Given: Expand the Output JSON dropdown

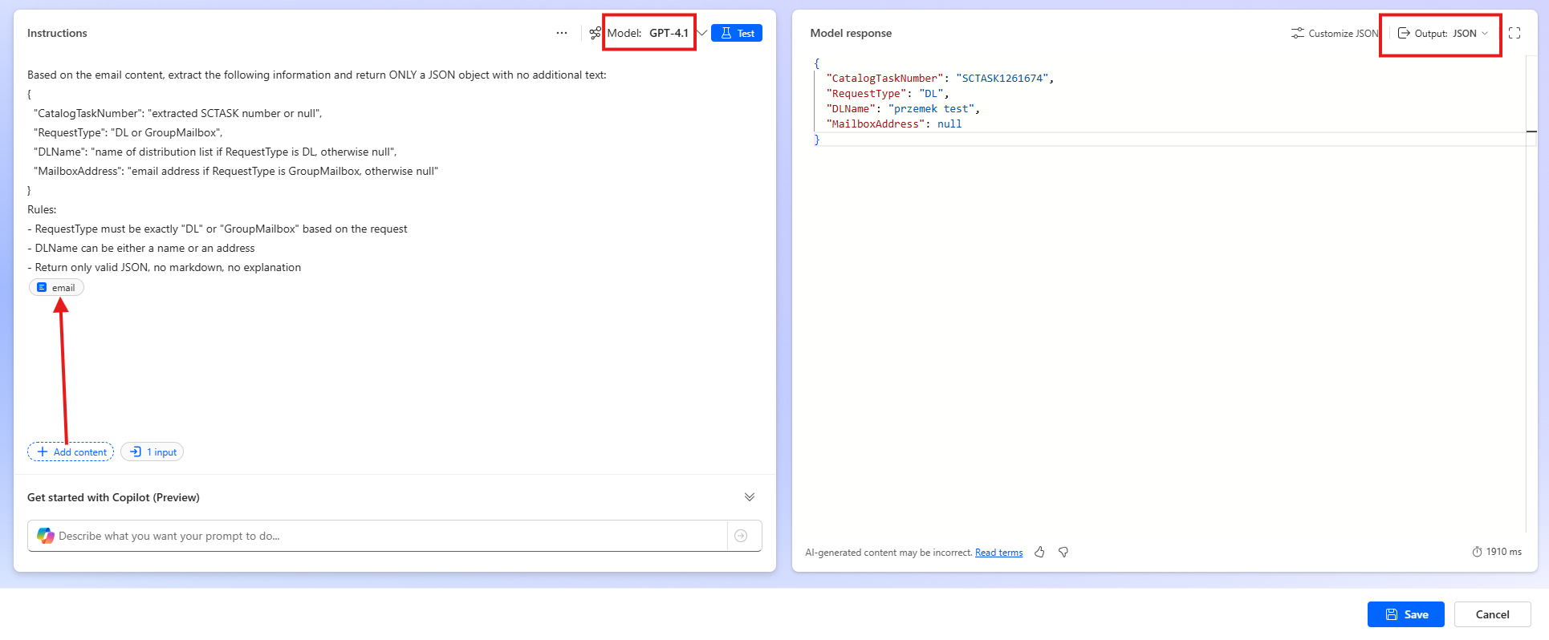Looking at the screenshot, I should click(x=1443, y=33).
